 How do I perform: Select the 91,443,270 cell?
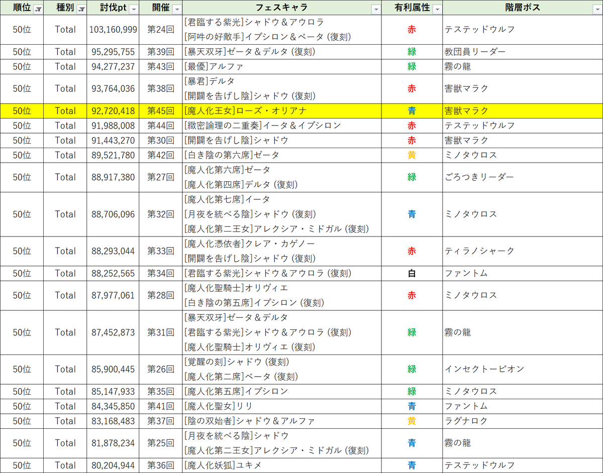pos(113,140)
